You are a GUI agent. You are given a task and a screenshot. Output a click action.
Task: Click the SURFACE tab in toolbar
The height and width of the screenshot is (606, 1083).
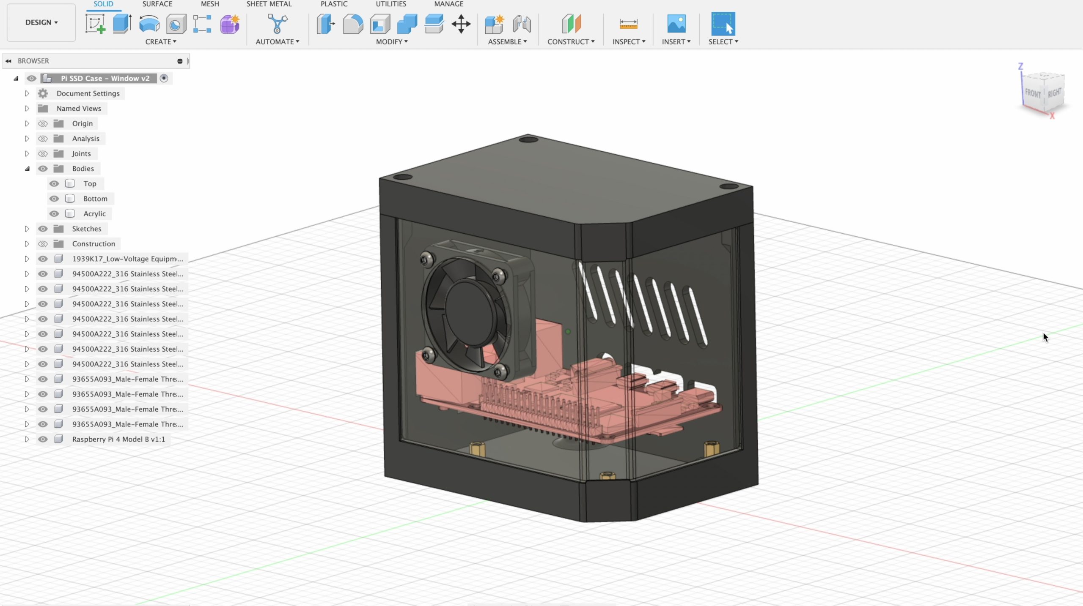pyautogui.click(x=156, y=4)
